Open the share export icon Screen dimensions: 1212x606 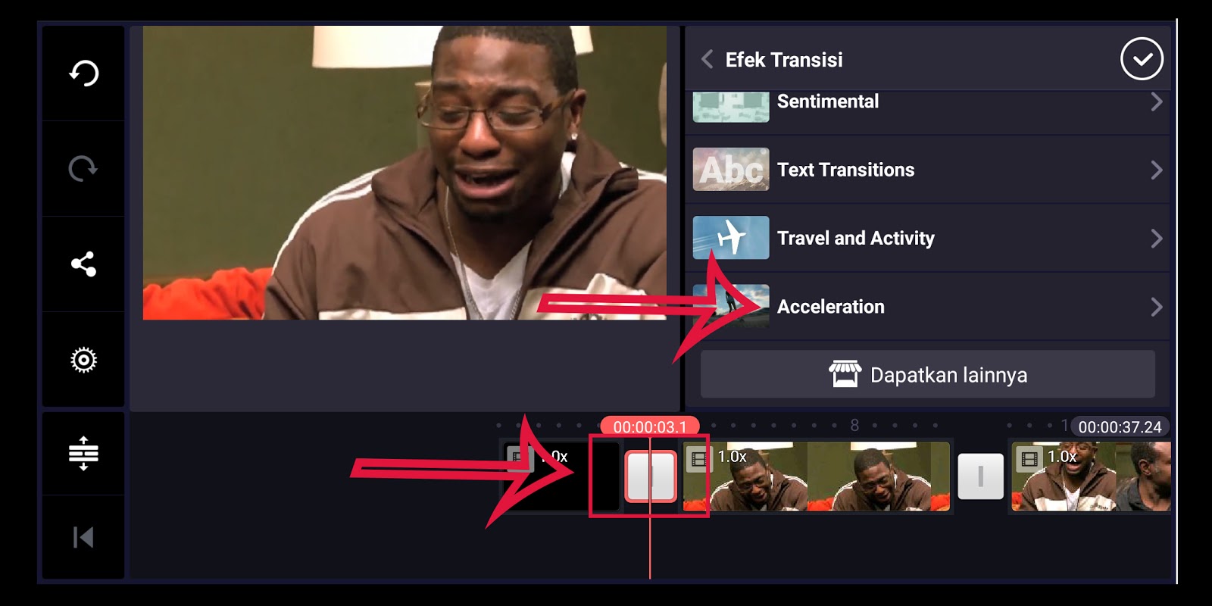pyautogui.click(x=83, y=264)
